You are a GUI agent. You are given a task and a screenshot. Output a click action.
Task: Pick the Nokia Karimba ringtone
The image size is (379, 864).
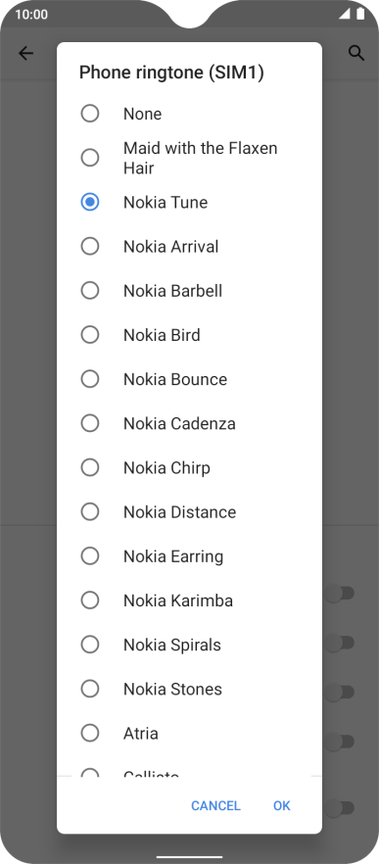click(190, 600)
